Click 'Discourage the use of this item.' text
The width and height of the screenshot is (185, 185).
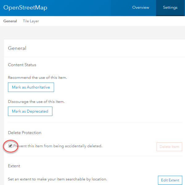[36, 102]
